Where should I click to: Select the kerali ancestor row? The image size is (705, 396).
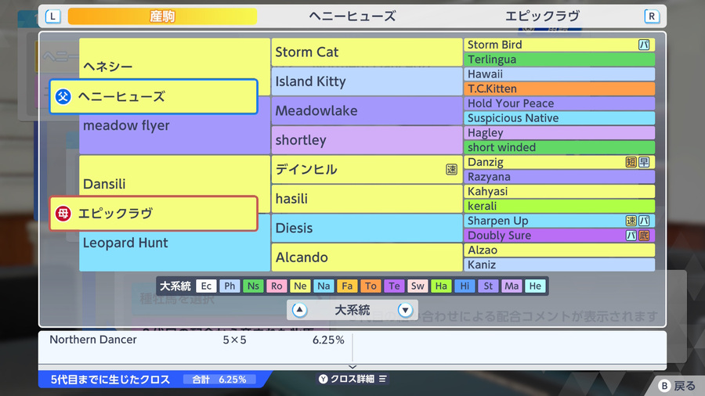pos(559,206)
